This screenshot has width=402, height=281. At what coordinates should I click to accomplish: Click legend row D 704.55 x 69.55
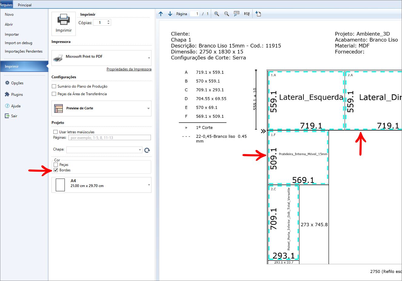coord(206,99)
